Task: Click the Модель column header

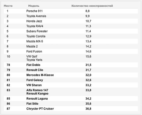Action: click(34, 6)
